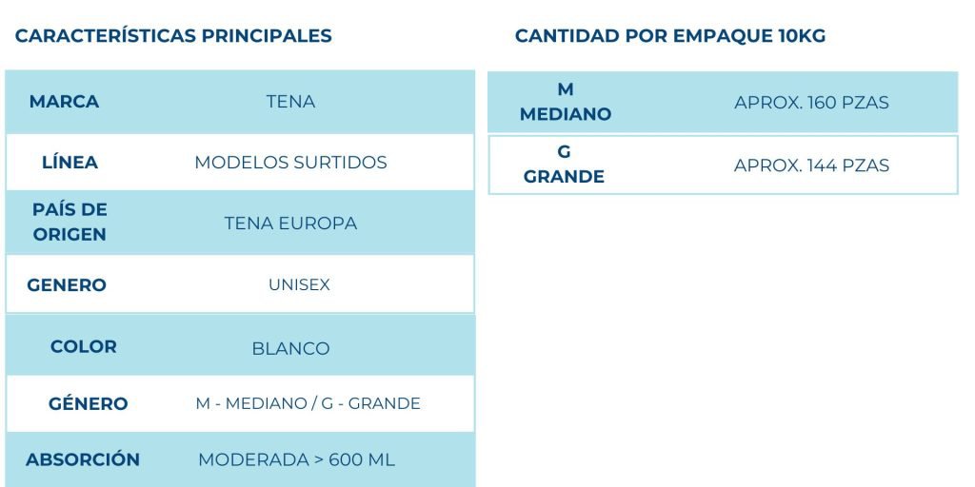The height and width of the screenshot is (487, 975).
Task: Click the APROX. 160 PZAS quantity
Action: coord(811,103)
